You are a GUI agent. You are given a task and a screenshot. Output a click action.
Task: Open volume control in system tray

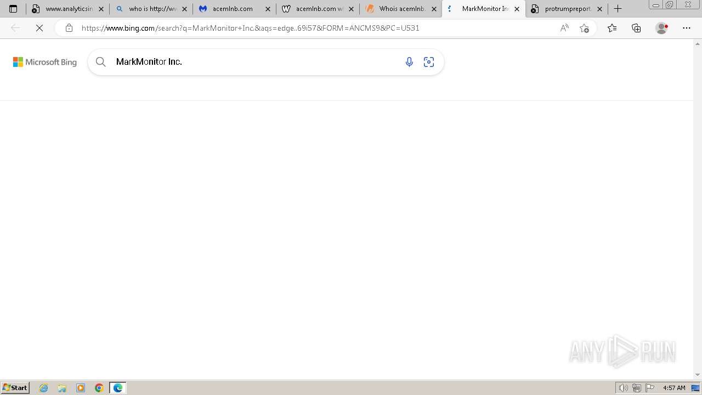point(624,388)
